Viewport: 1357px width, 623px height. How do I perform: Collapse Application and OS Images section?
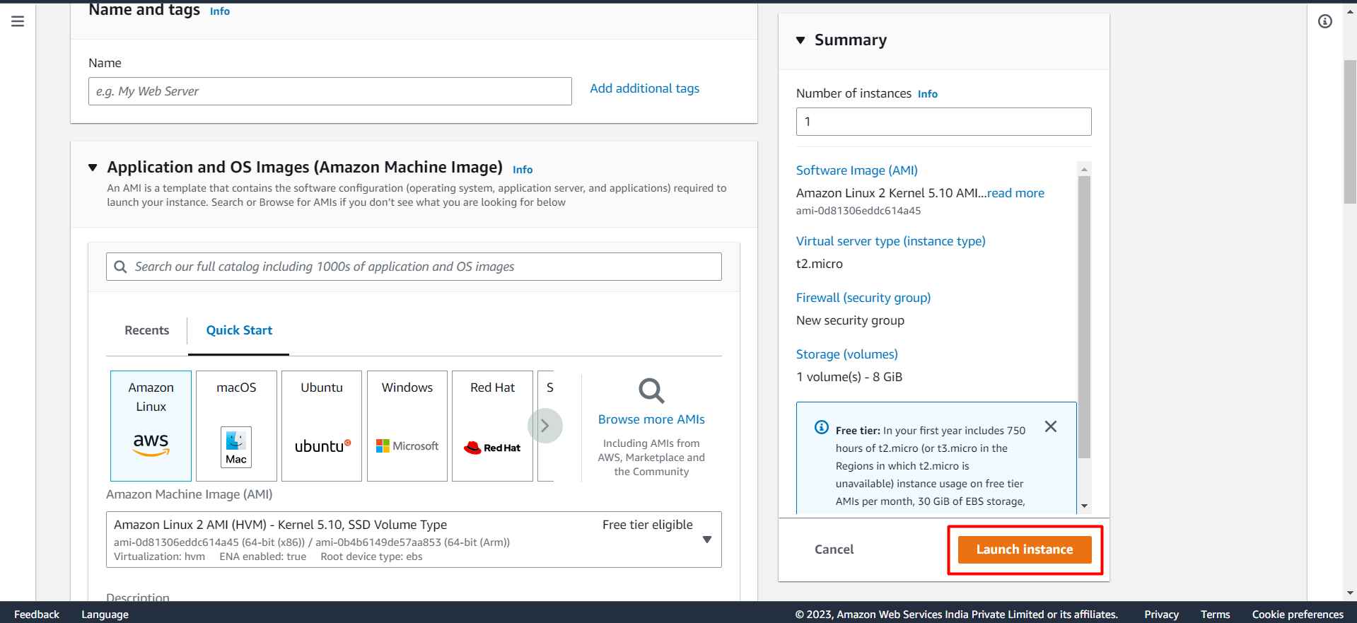93,168
